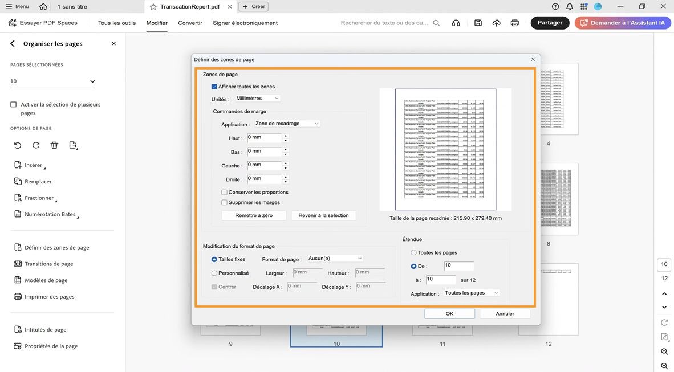The width and height of the screenshot is (674, 372).
Task: Click the headphones read-aloud icon
Action: 456,23
